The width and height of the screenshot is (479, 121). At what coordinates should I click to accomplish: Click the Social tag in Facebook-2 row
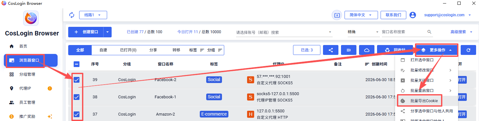coord(214,79)
